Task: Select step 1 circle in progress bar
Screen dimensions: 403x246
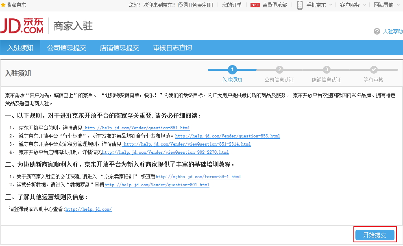Action: click(232, 70)
